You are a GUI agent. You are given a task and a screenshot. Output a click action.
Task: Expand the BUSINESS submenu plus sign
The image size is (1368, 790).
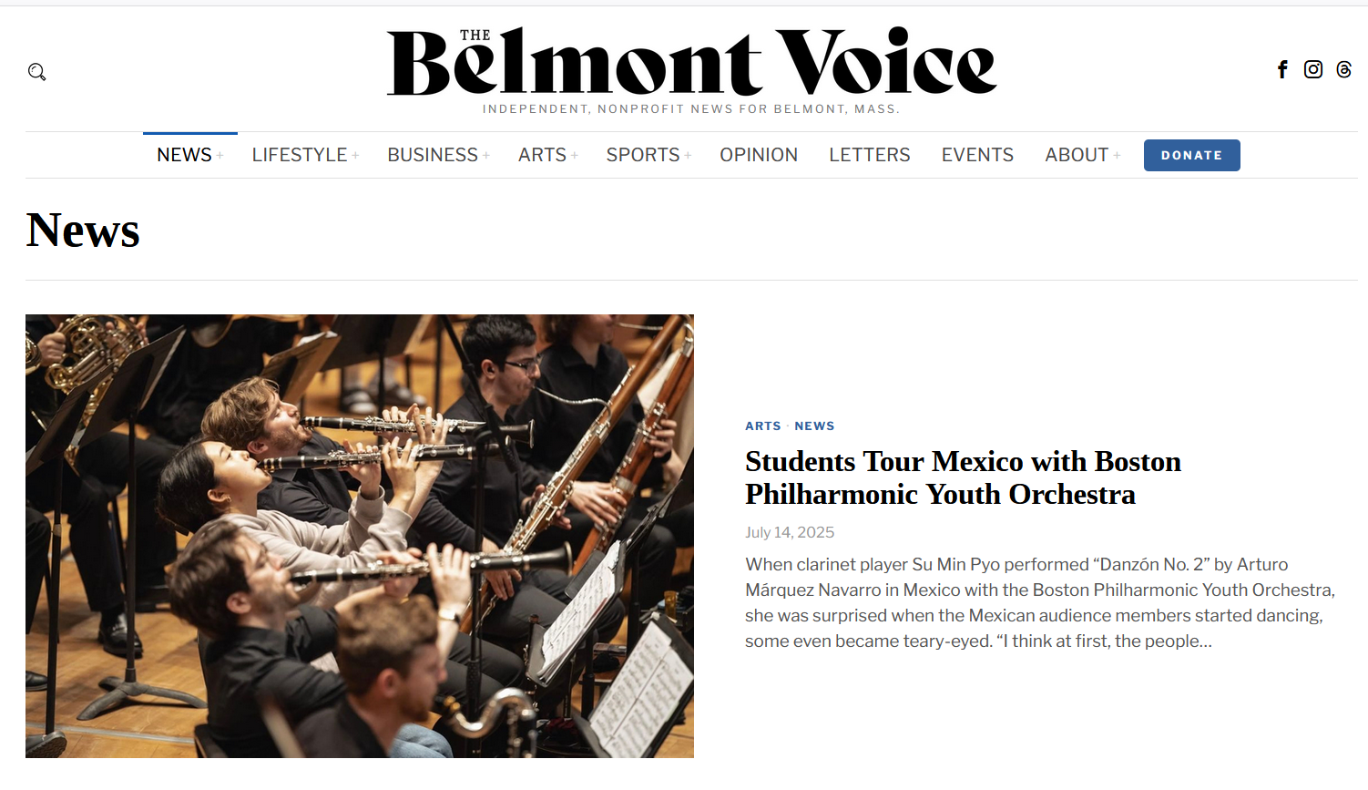486,156
